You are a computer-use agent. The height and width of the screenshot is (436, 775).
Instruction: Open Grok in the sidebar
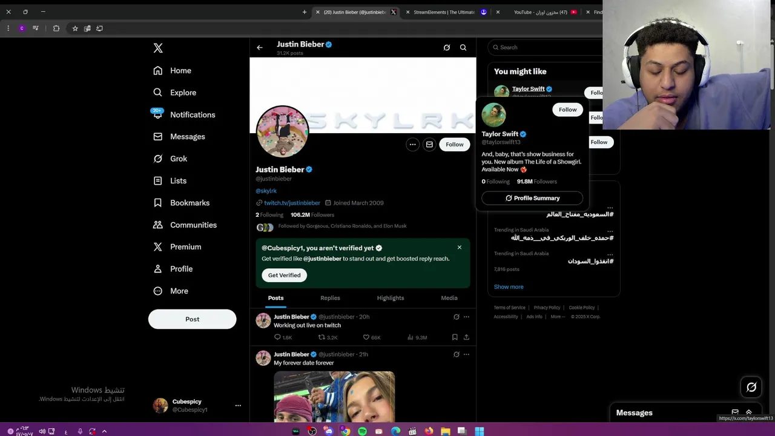tap(170, 159)
